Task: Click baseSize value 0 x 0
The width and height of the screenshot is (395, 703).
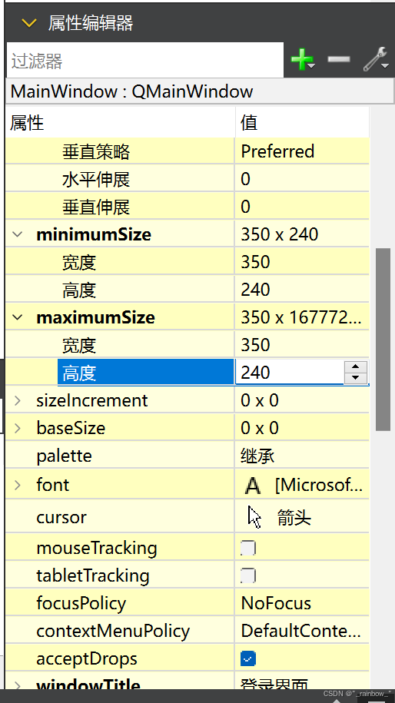Action: [260, 428]
